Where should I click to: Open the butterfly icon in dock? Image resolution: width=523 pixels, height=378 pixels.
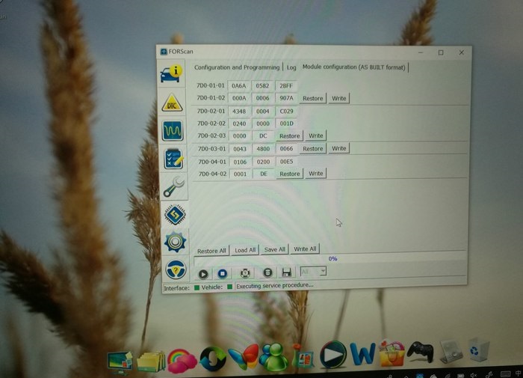(x=244, y=358)
